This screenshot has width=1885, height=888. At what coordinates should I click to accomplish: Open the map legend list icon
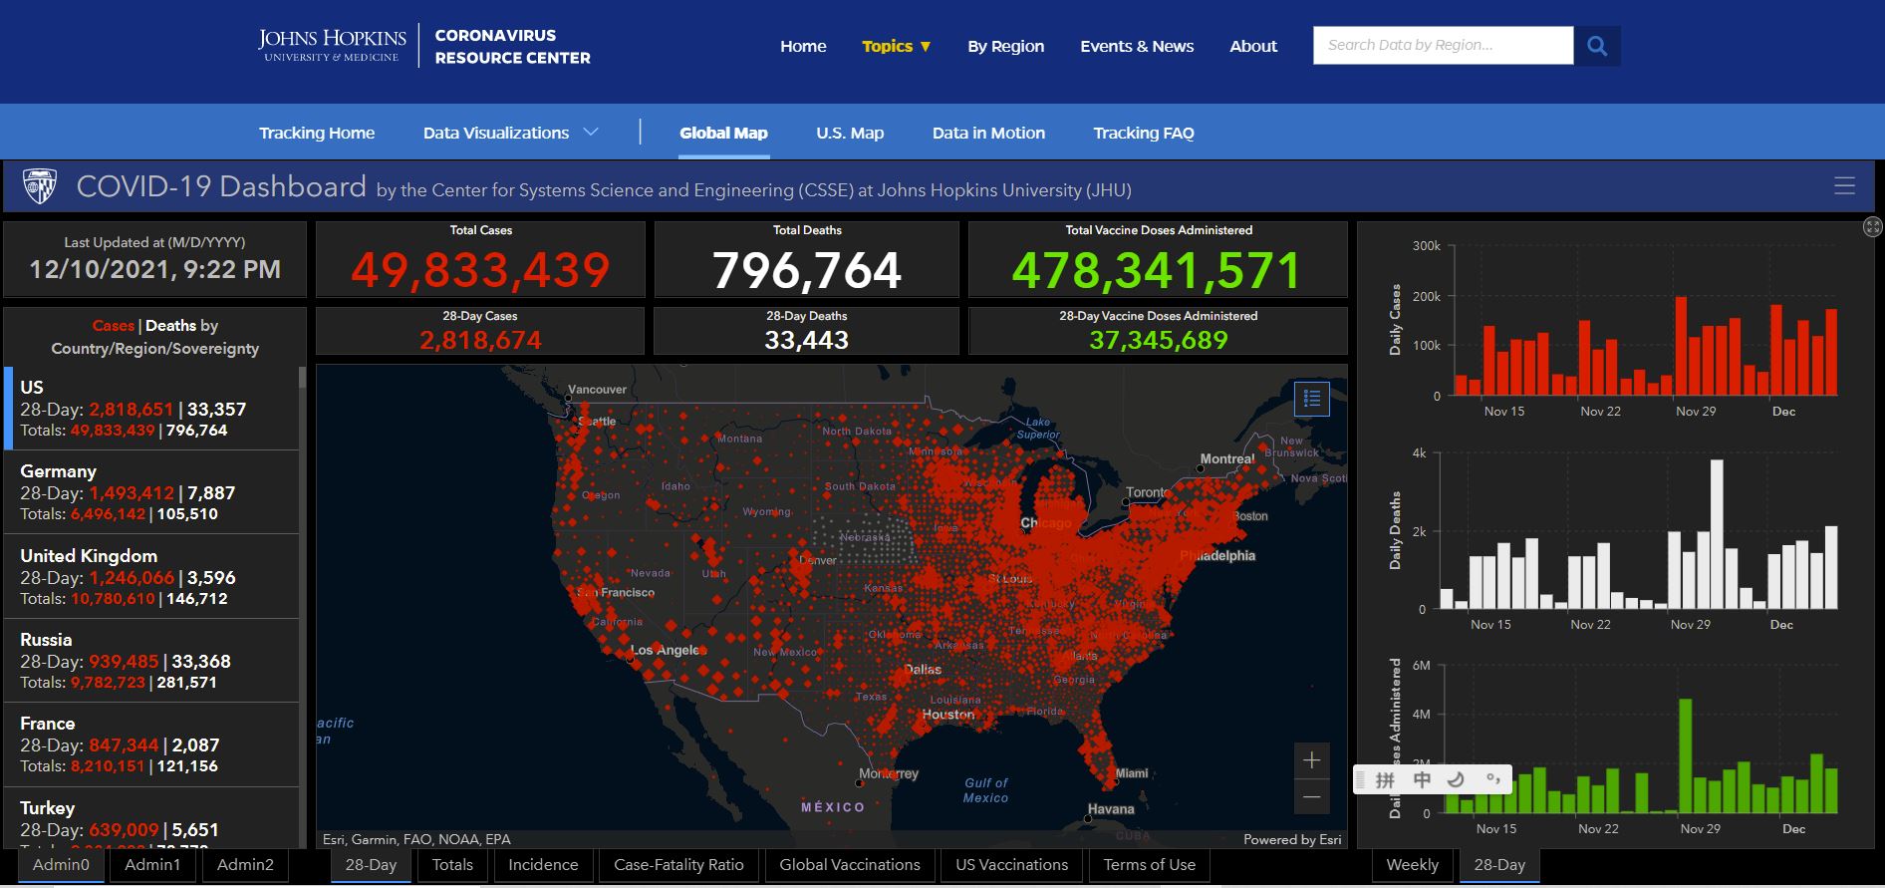[x=1312, y=399]
